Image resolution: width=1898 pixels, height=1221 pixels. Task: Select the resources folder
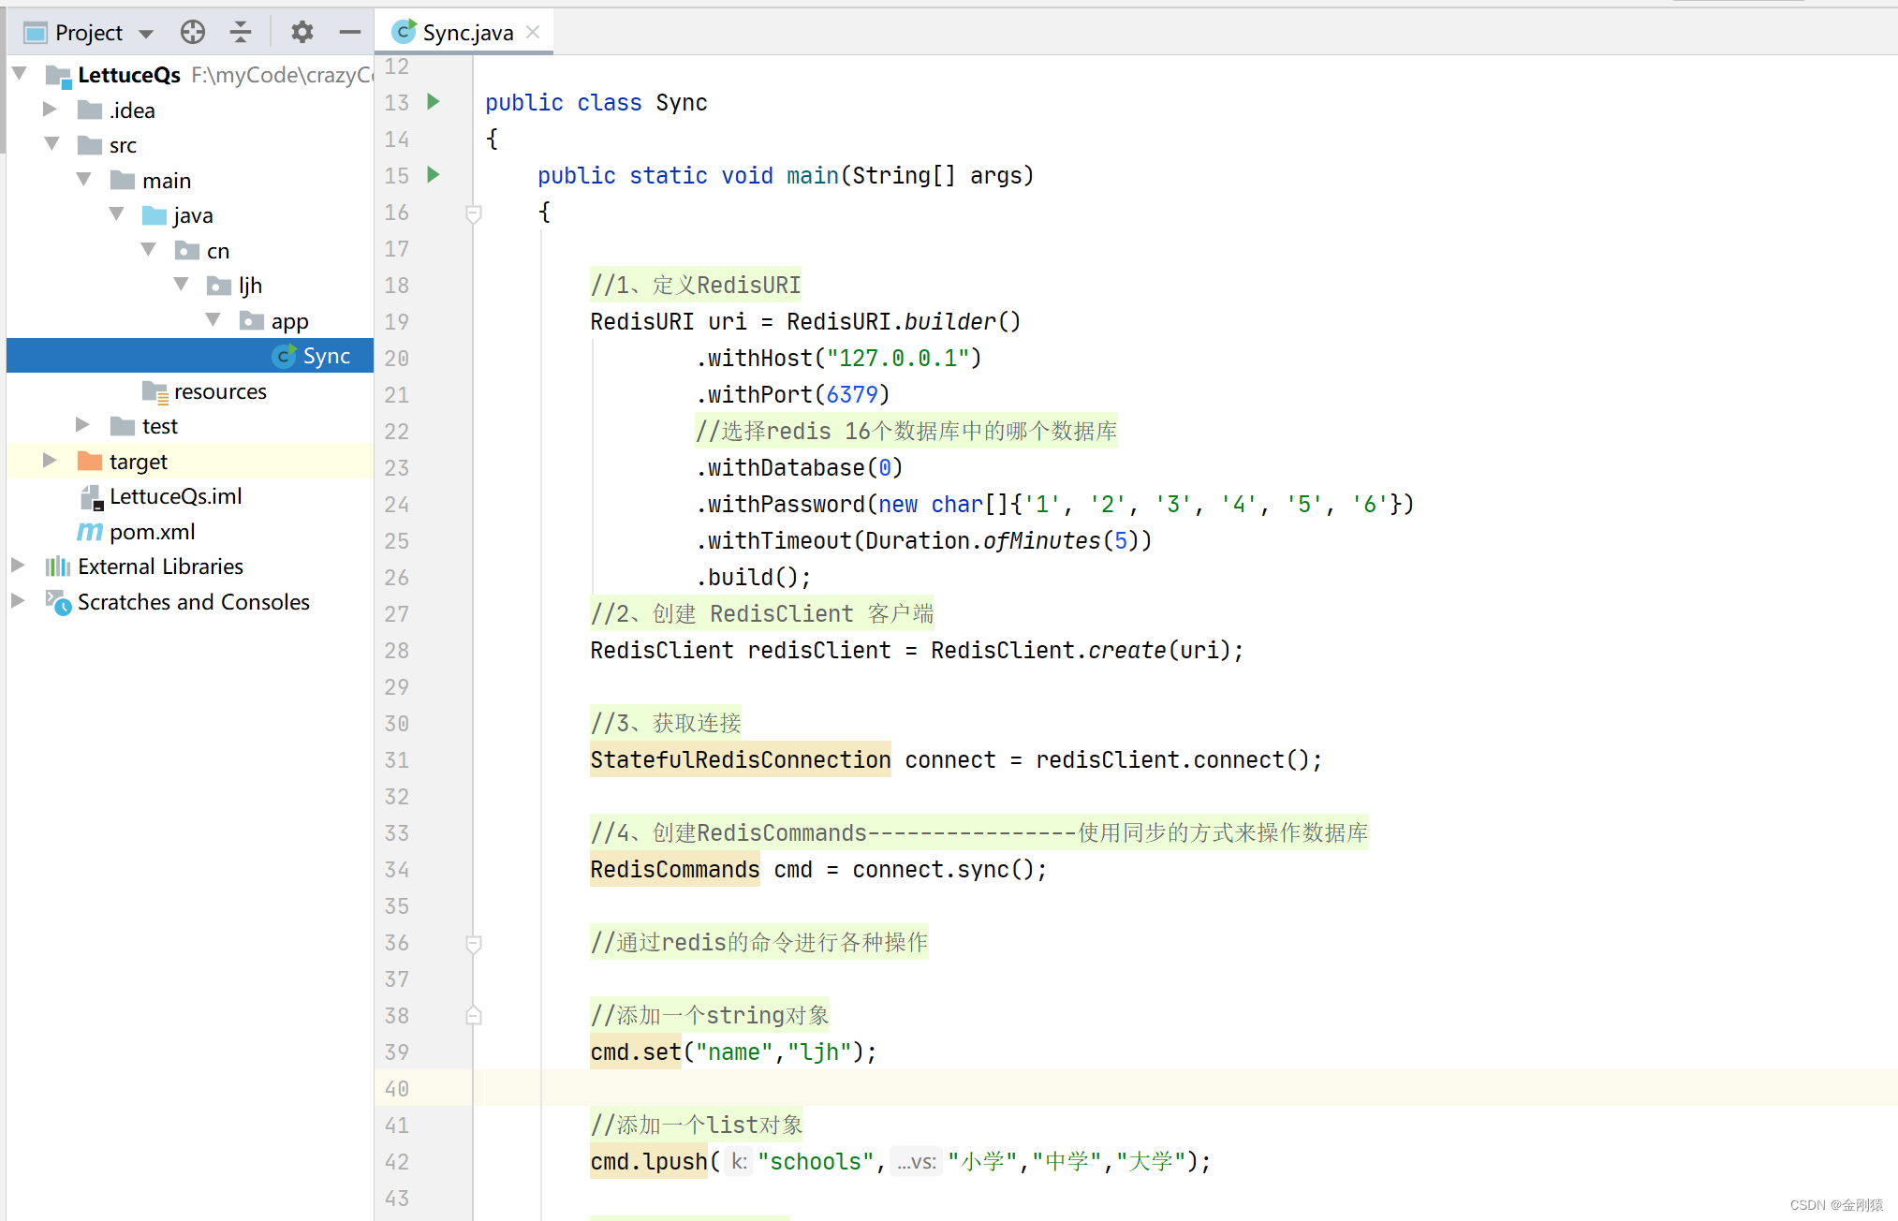click(221, 390)
